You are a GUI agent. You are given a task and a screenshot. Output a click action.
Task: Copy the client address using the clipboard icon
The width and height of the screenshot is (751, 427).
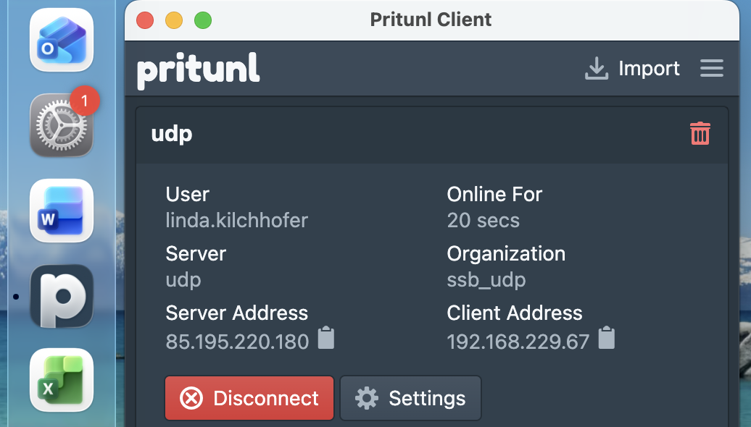(x=607, y=339)
